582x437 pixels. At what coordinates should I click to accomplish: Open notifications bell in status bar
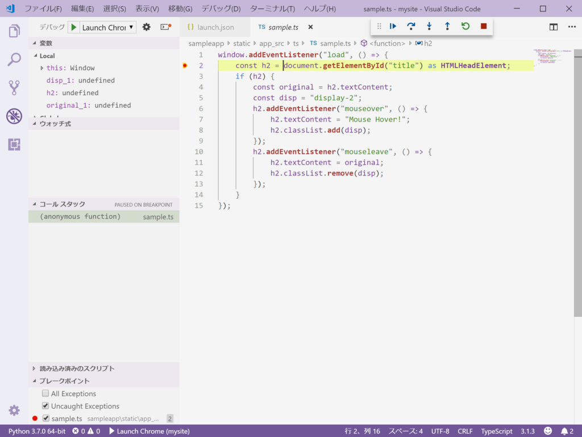coord(567,431)
